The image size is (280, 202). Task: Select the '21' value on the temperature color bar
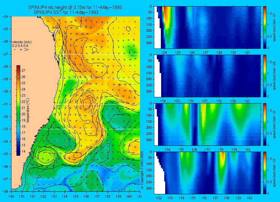point(24,108)
